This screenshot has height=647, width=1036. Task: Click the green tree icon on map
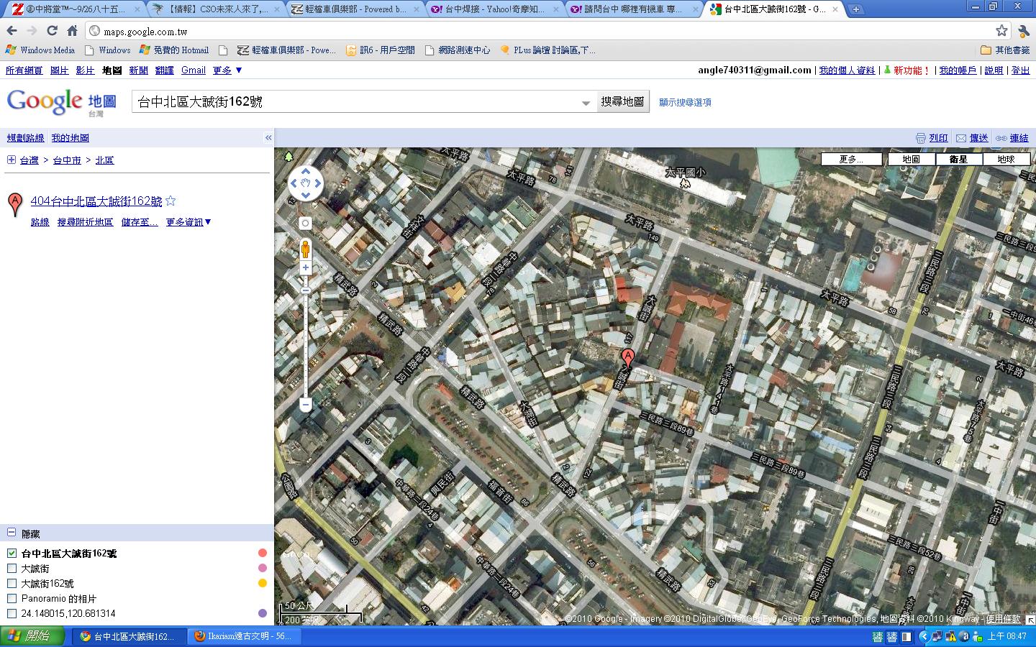point(288,156)
